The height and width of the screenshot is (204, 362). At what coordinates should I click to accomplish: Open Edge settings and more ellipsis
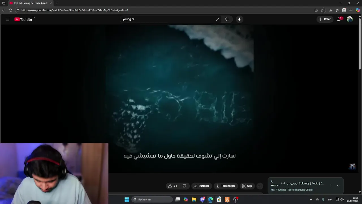[351, 10]
